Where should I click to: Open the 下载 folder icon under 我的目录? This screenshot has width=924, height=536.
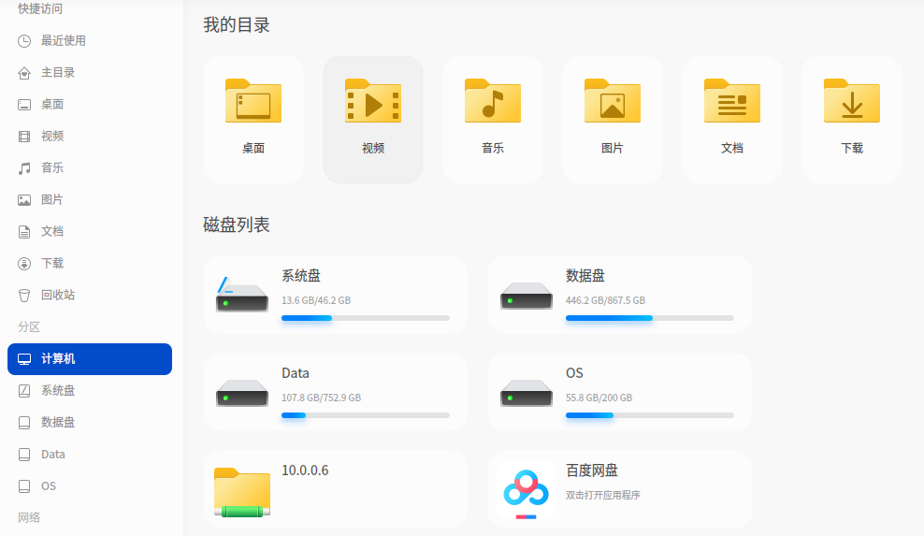click(851, 101)
